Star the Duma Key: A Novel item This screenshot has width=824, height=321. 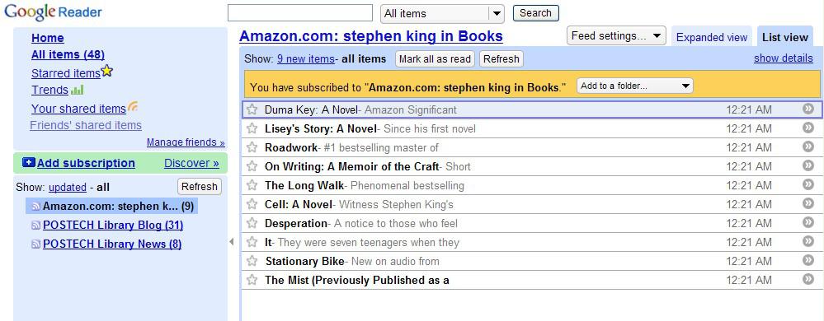[252, 109]
